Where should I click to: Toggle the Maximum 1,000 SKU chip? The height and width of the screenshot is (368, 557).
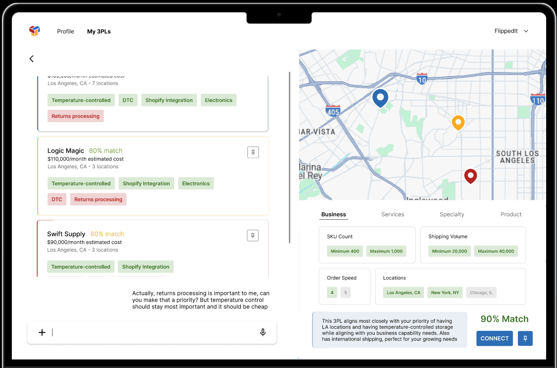click(x=386, y=251)
